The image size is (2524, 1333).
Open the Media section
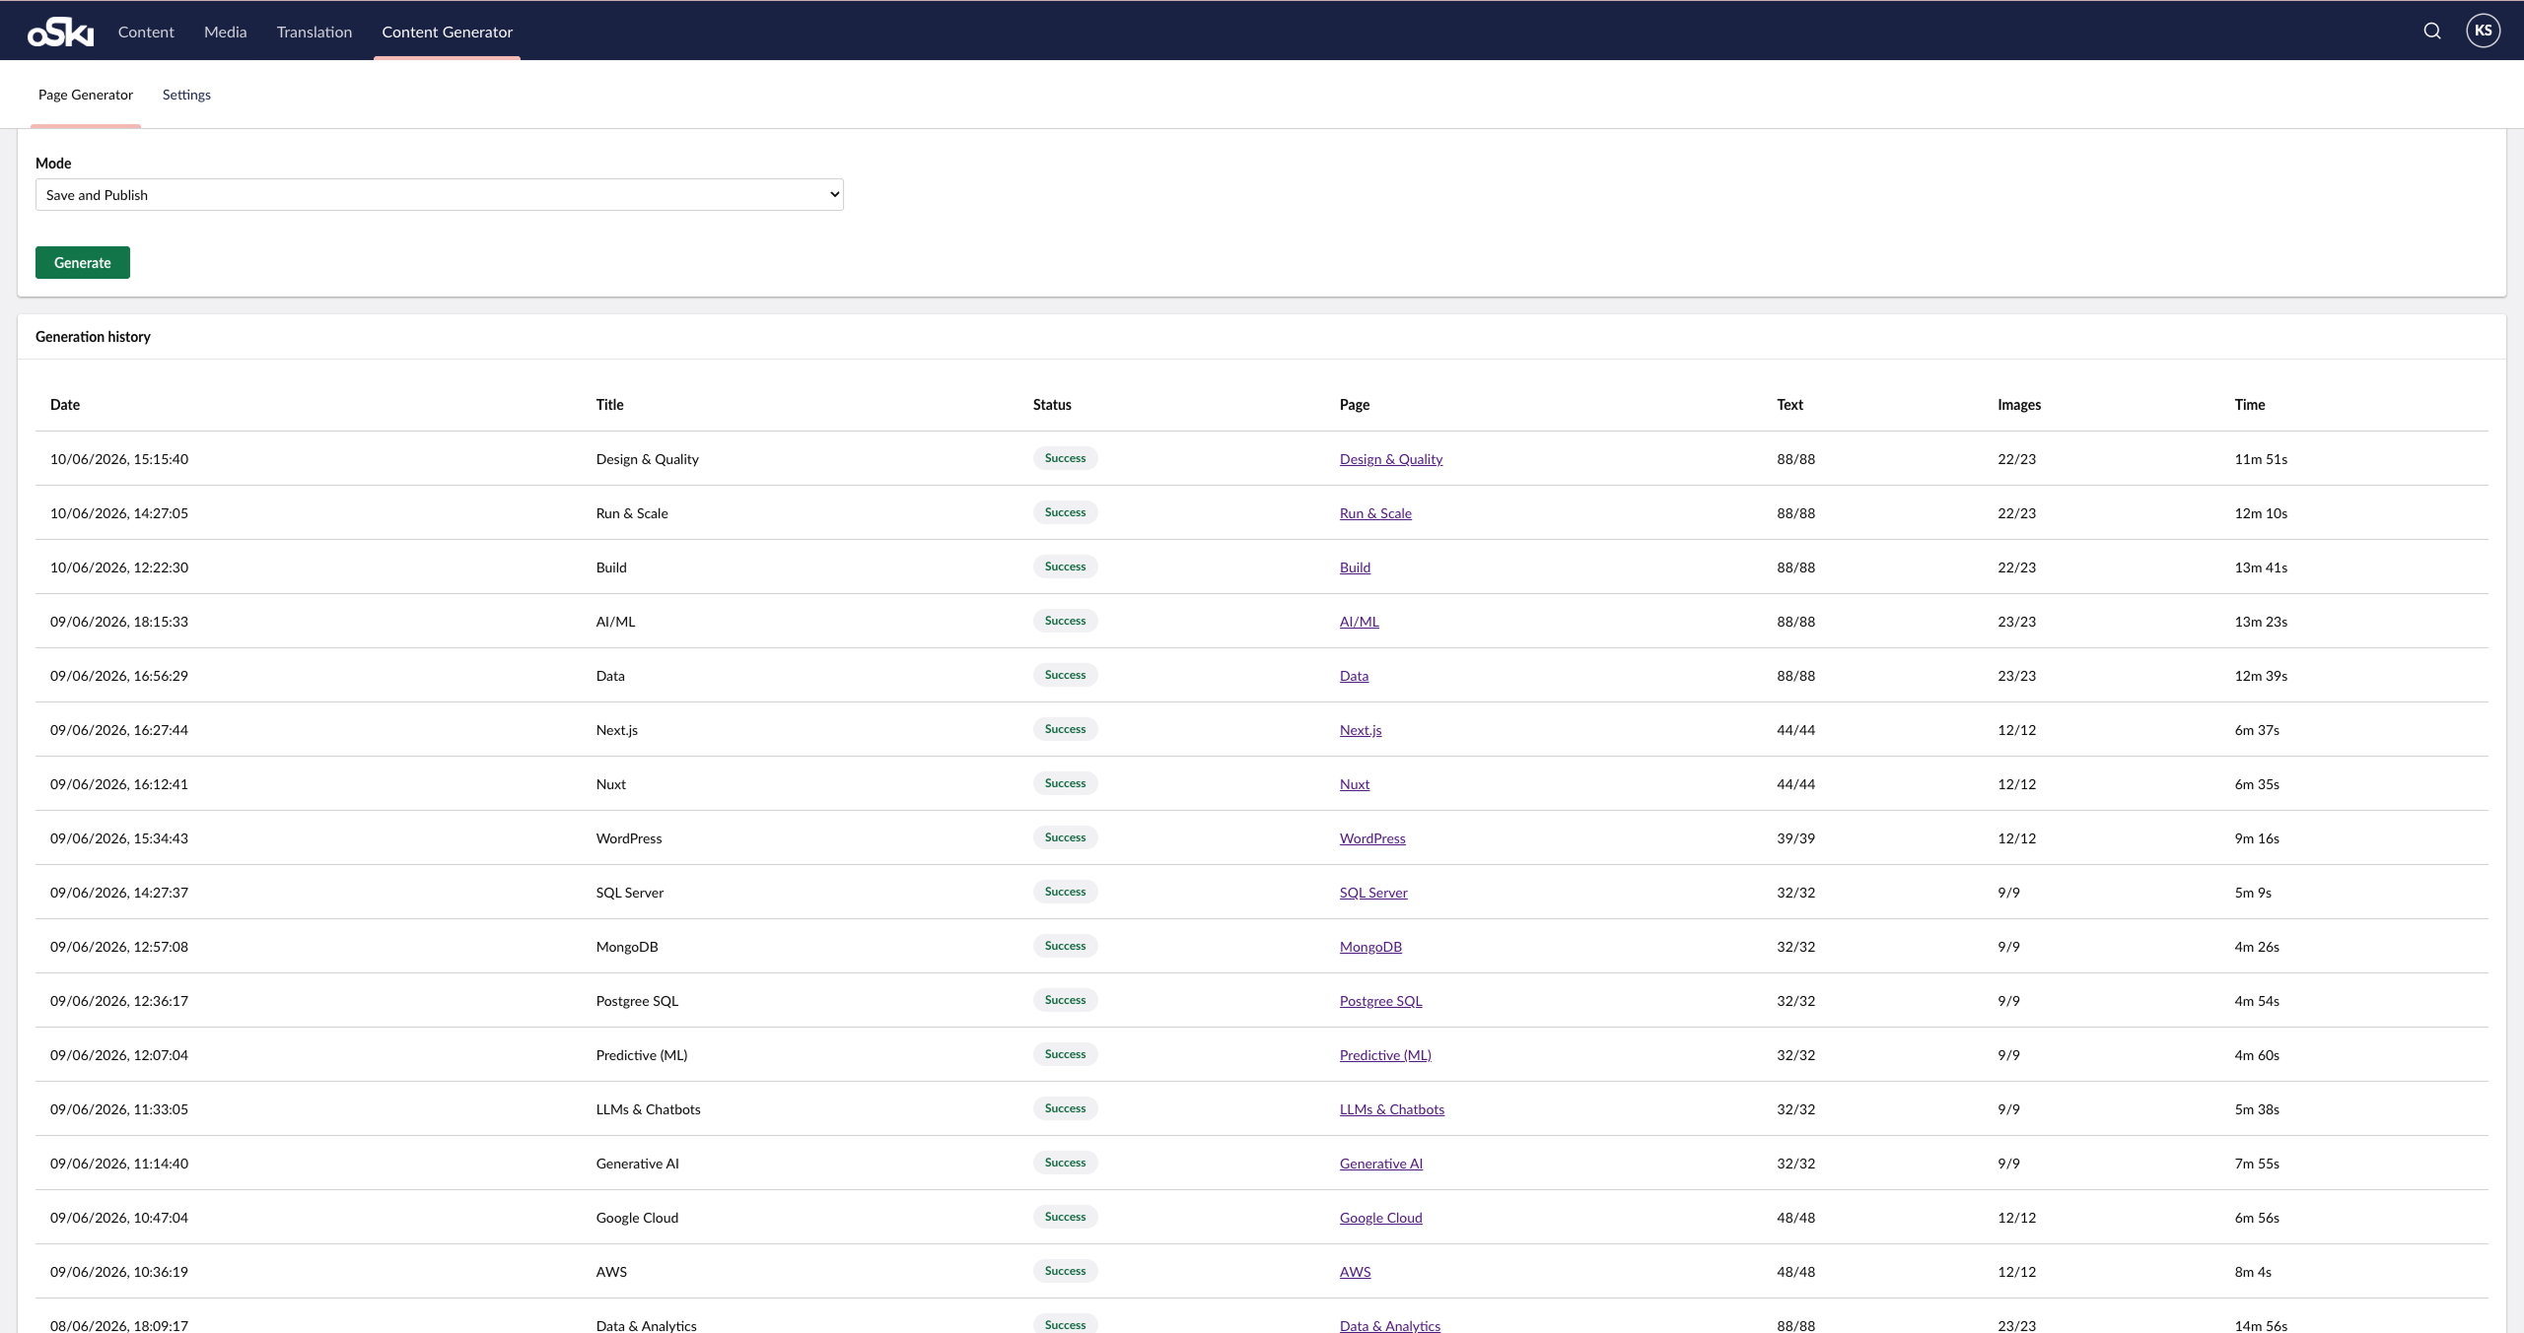pyautogui.click(x=226, y=32)
